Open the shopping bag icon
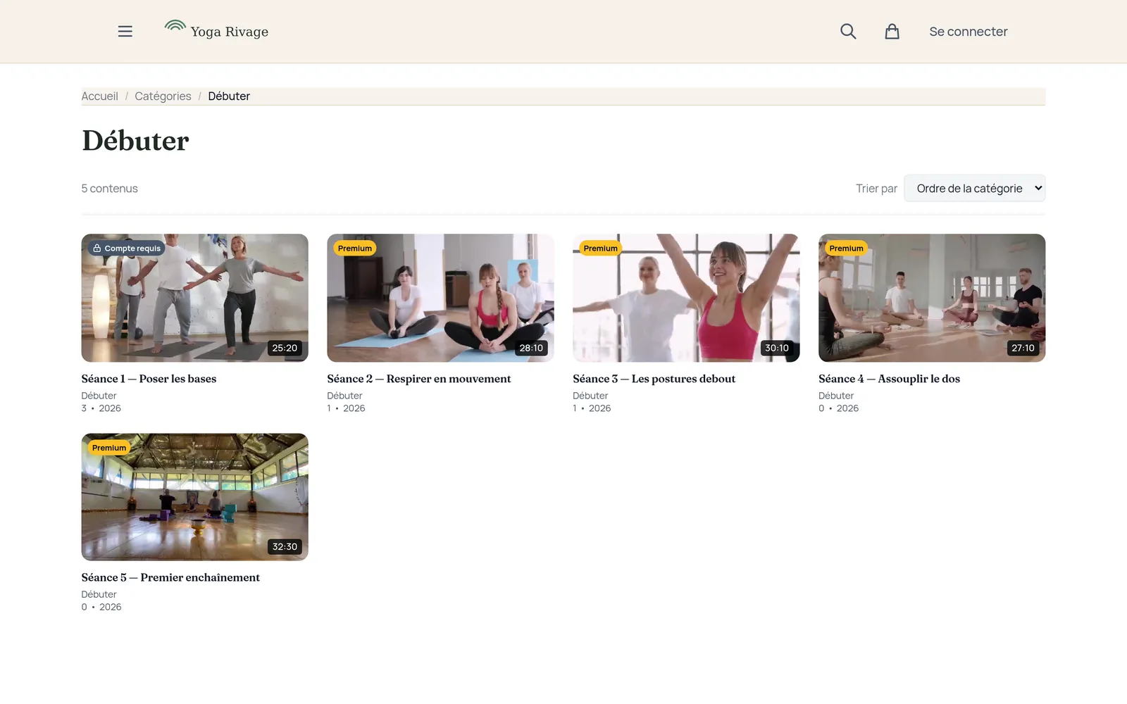Image resolution: width=1127 pixels, height=704 pixels. (x=892, y=32)
